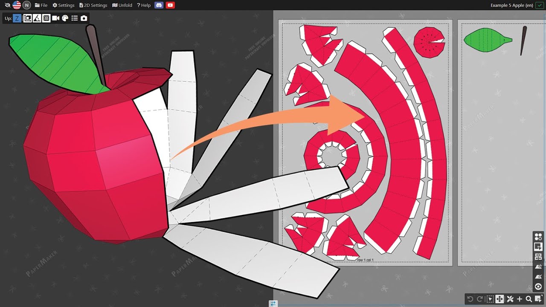
Task: Open the YouTube link icon
Action: coord(170,5)
